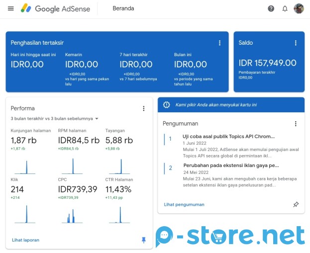Click the Kemarin earnings IDR0,00
The height and width of the screenshot is (253, 310).
pyautogui.click(x=82, y=65)
